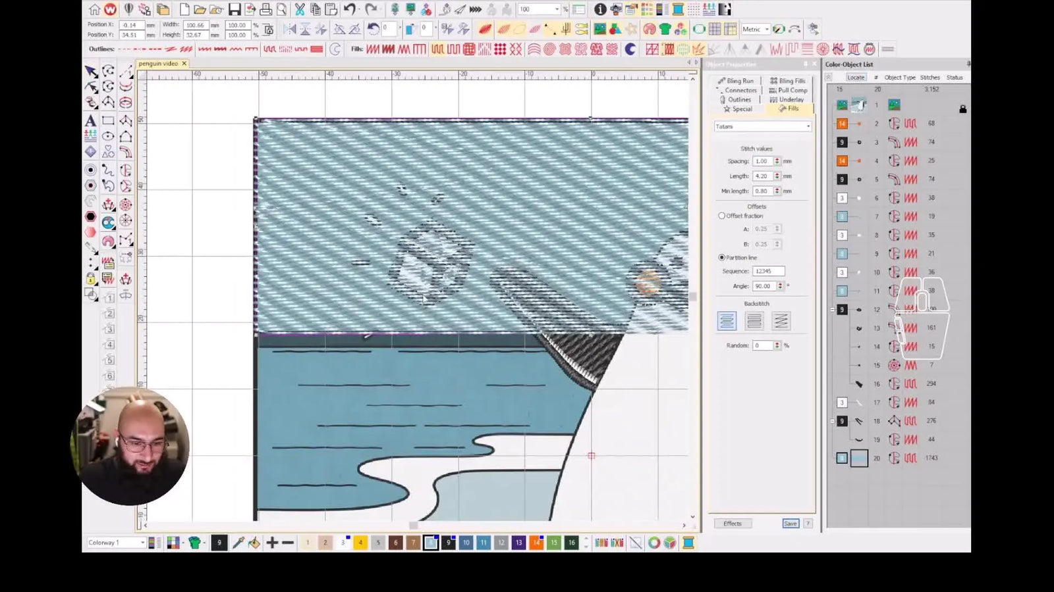Select the Lettering tool in the left toolbox
The height and width of the screenshot is (592, 1054).
point(90,121)
